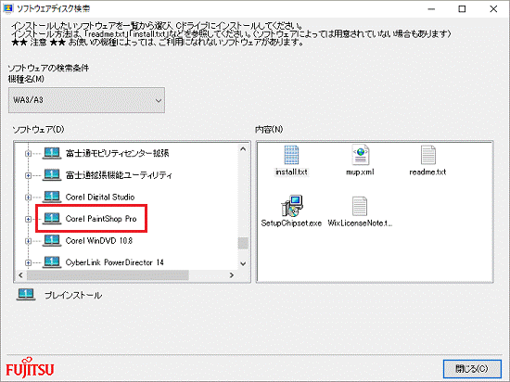Launch the SetupChipset.exe installer icon
510x382 pixels.
292,206
